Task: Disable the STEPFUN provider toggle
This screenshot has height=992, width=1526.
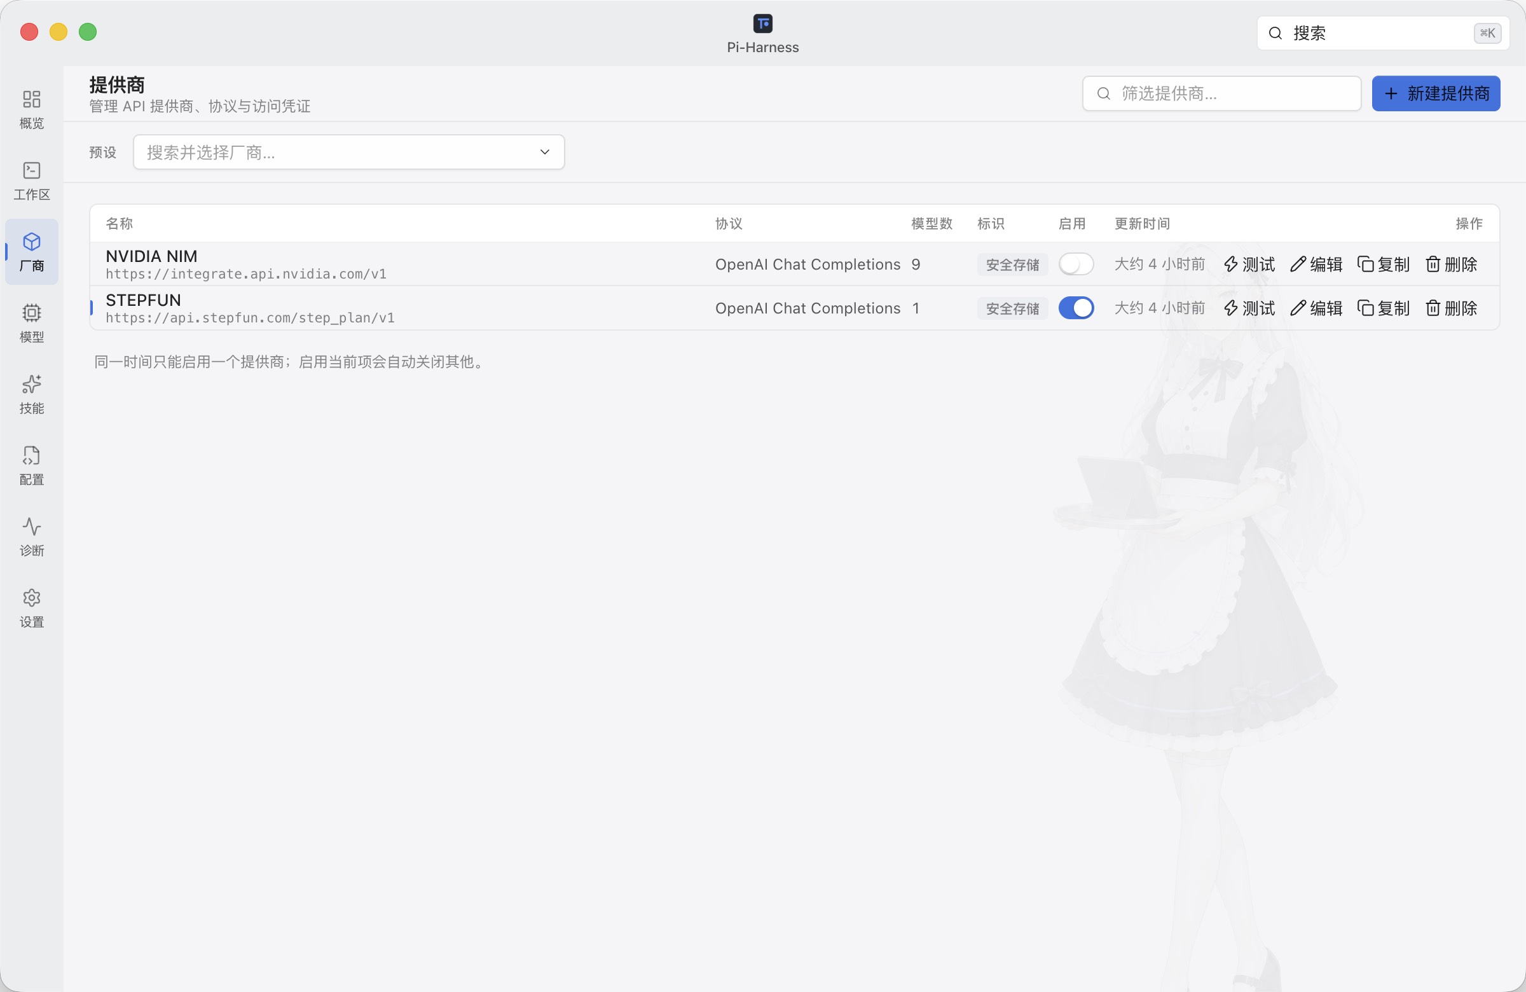Action: 1076,308
